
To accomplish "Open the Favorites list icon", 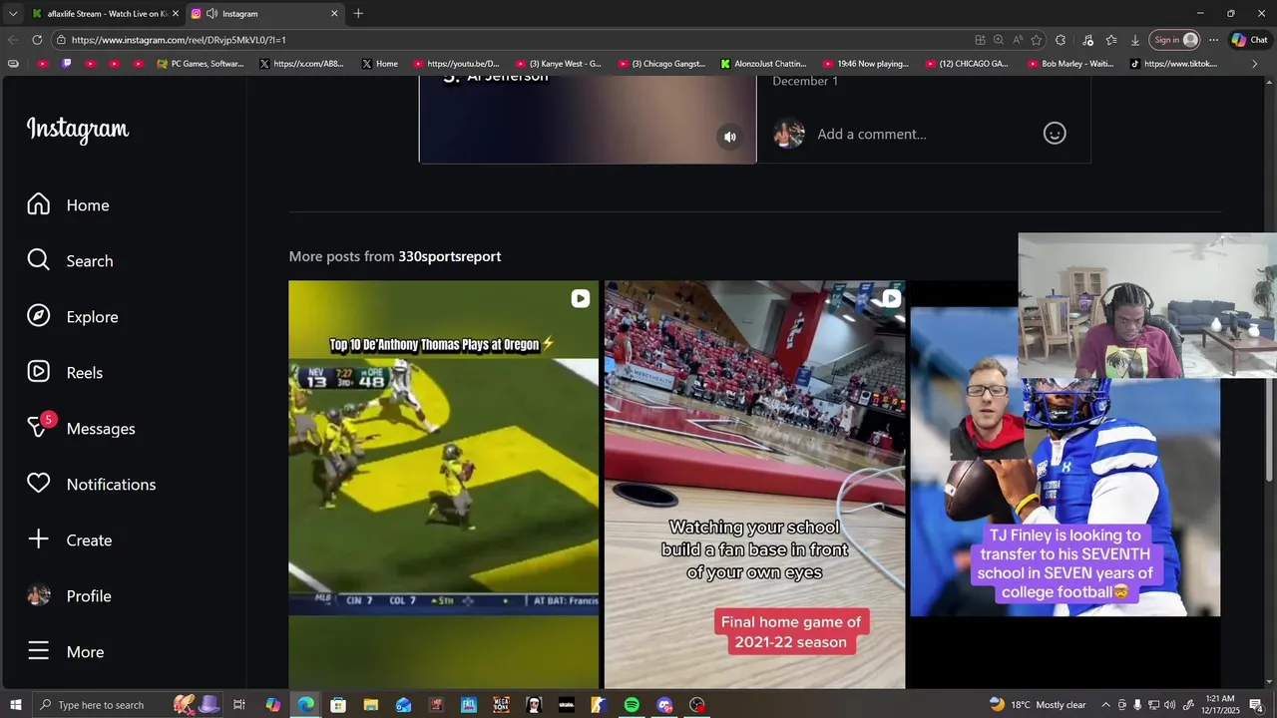I will pyautogui.click(x=1111, y=40).
